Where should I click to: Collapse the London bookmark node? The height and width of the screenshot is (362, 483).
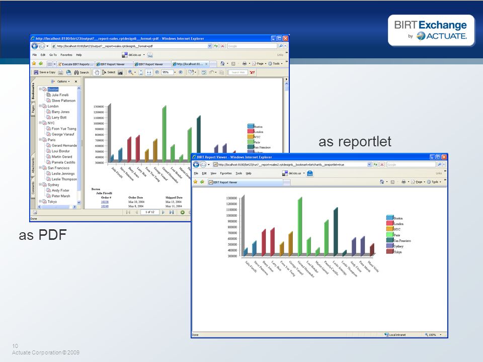40,106
